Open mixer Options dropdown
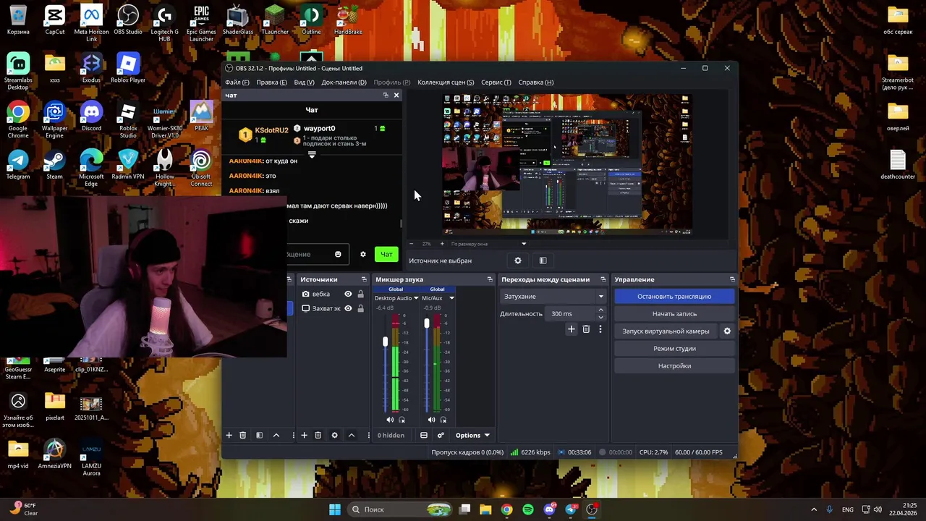Screen dimensions: 926x521 point(472,435)
